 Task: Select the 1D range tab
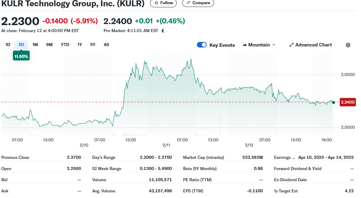[x=8, y=45]
